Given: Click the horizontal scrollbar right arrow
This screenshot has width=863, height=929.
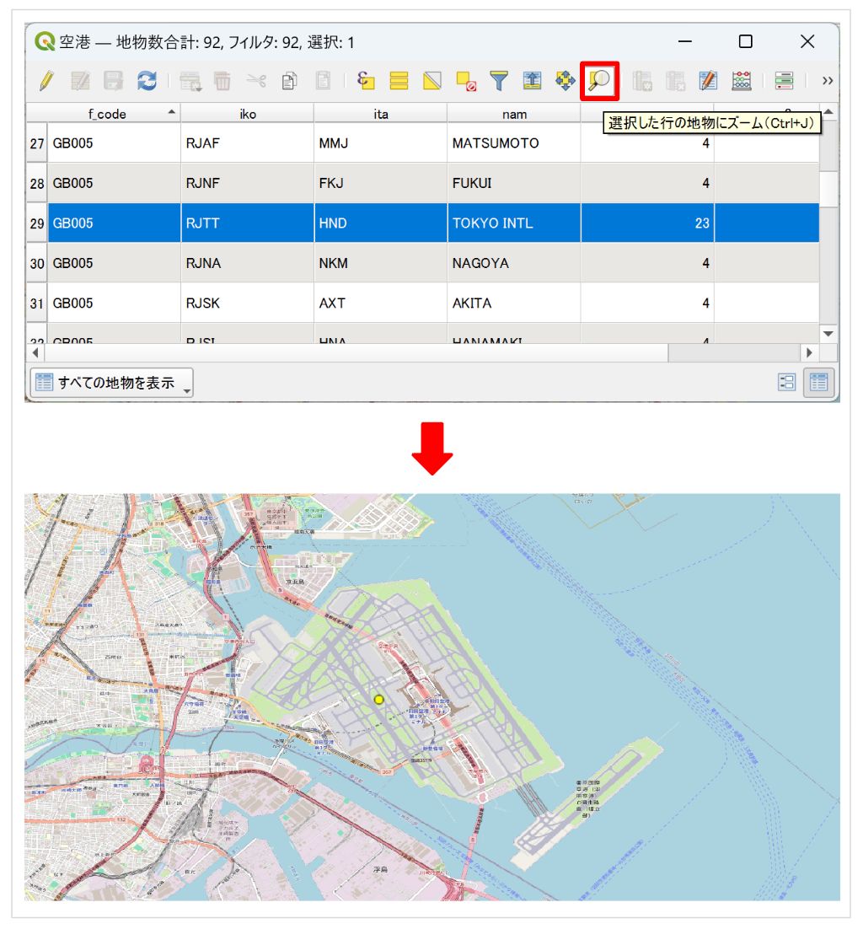Looking at the screenshot, I should pyautogui.click(x=809, y=353).
